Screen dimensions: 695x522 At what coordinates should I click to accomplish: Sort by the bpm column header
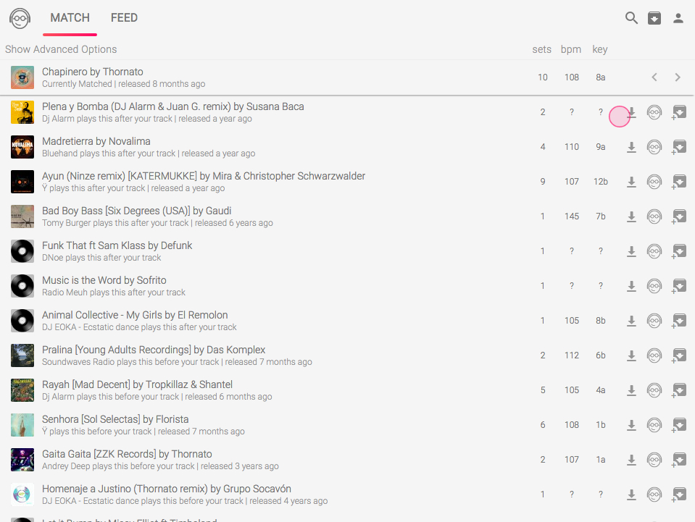[571, 49]
